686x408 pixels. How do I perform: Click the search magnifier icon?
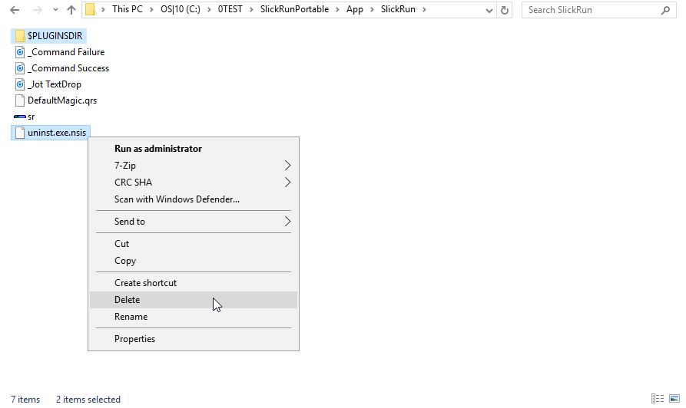pos(665,10)
